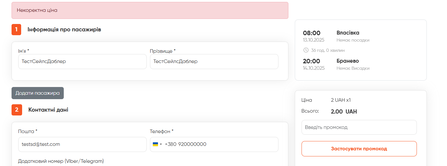This screenshot has height=166, width=447.
Task: Click into the Прізвище surname field
Action: 214,61
